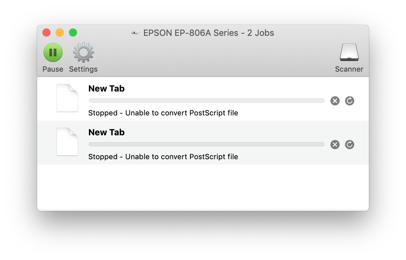Viewport: 406px width, 260px height.
Task: Delete the first New Tab job
Action: [x=335, y=101]
